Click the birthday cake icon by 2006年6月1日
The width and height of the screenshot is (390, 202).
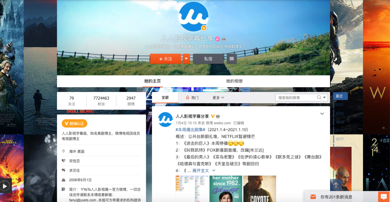click(64, 180)
